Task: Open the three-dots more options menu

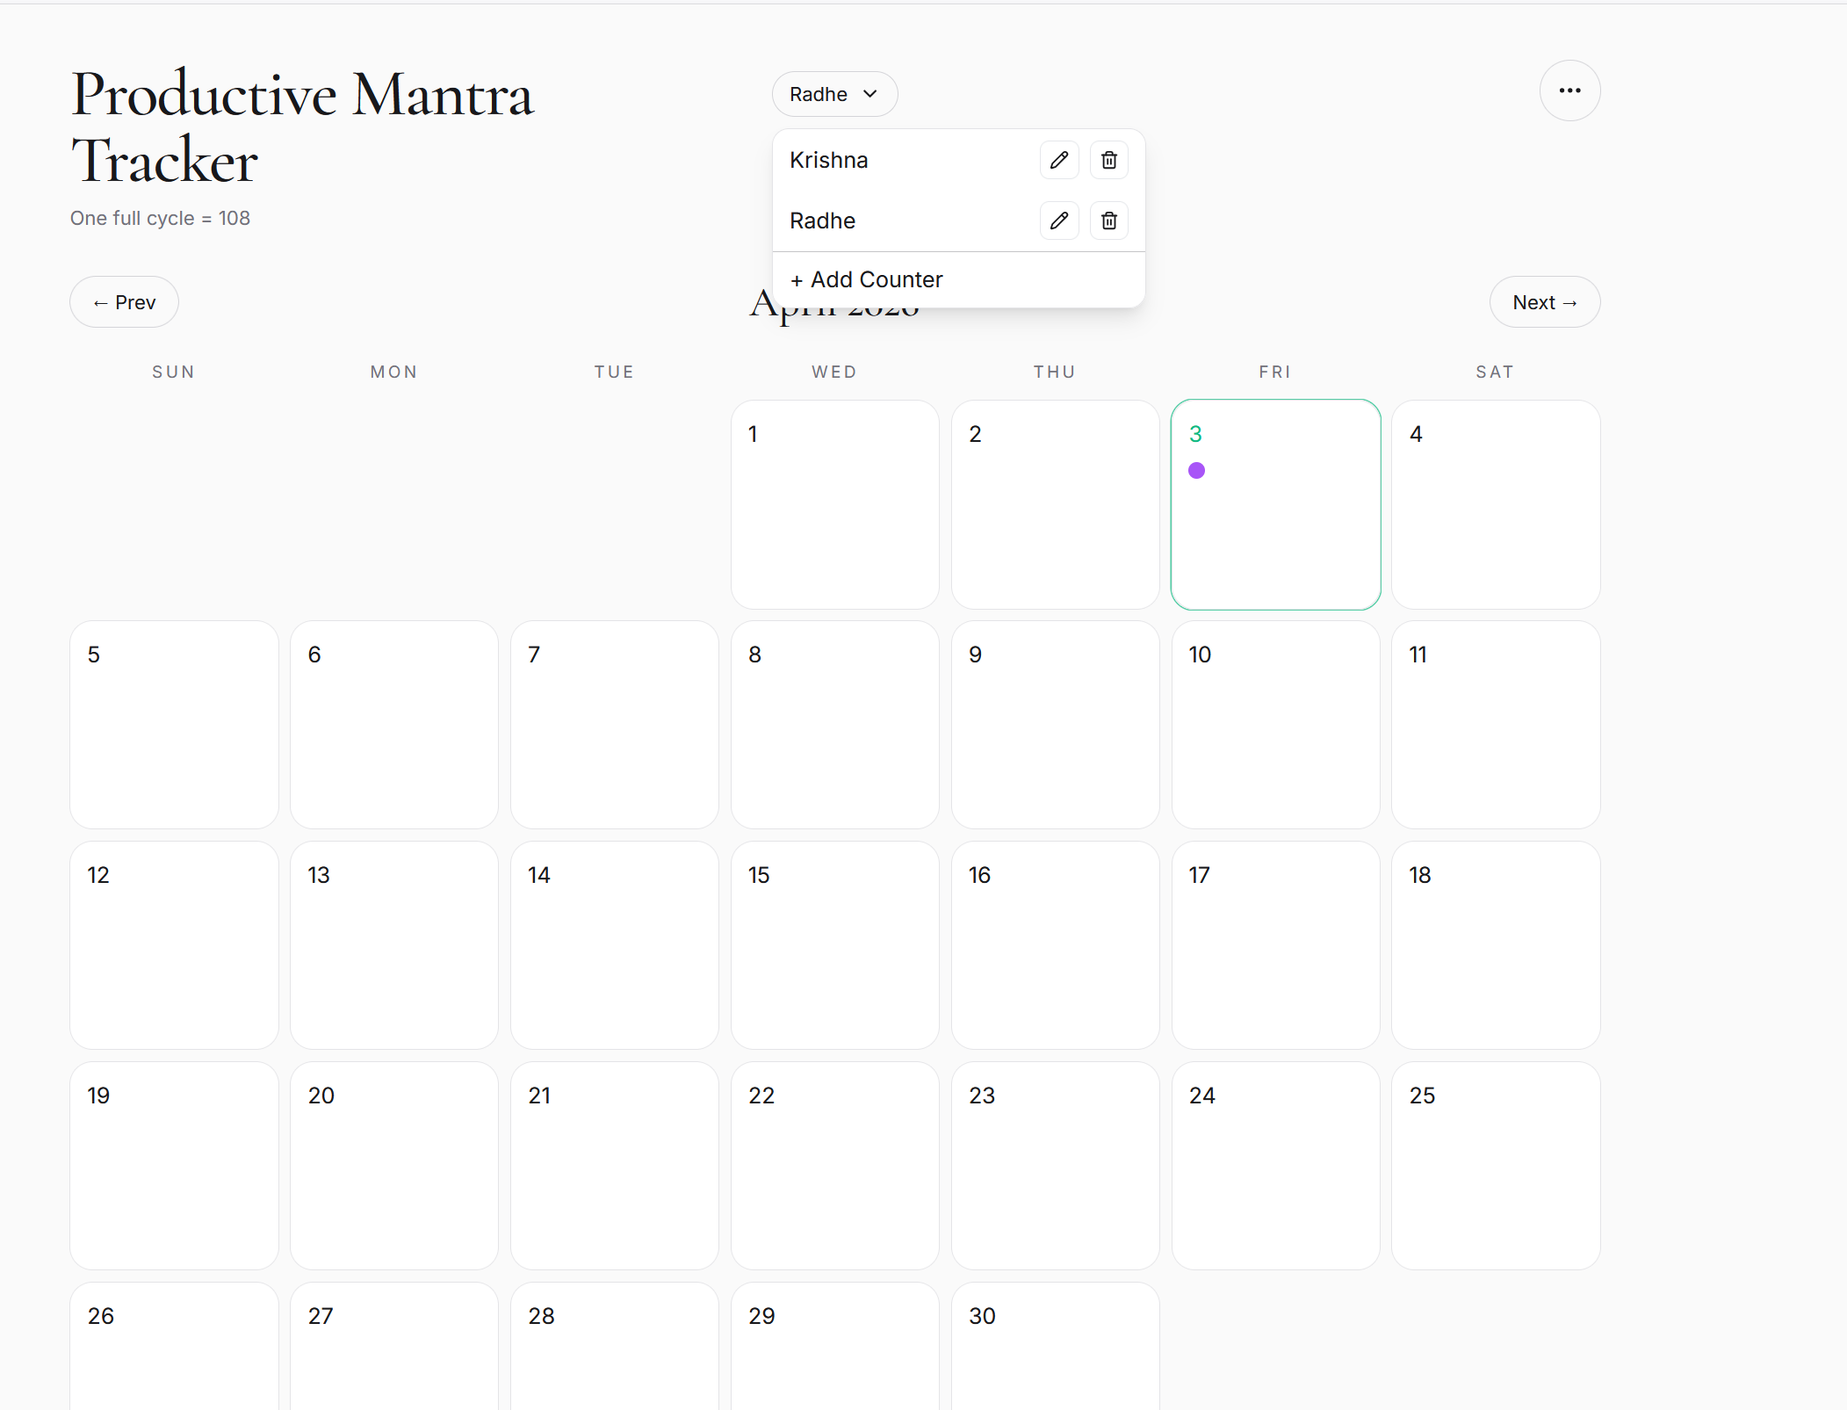Action: (x=1569, y=90)
